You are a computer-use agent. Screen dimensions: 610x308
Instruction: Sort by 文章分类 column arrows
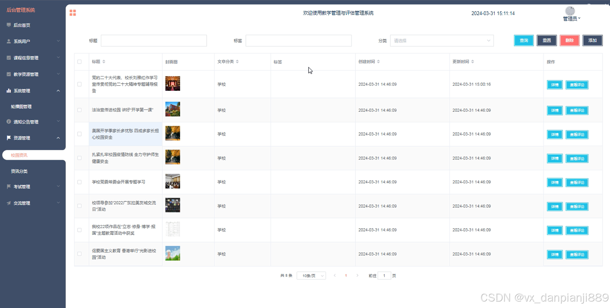point(237,62)
